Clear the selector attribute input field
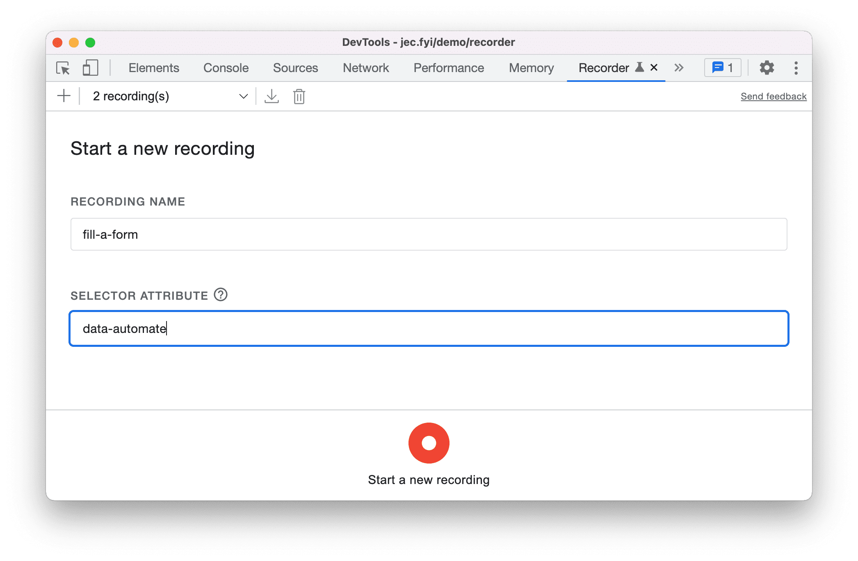 click(428, 328)
